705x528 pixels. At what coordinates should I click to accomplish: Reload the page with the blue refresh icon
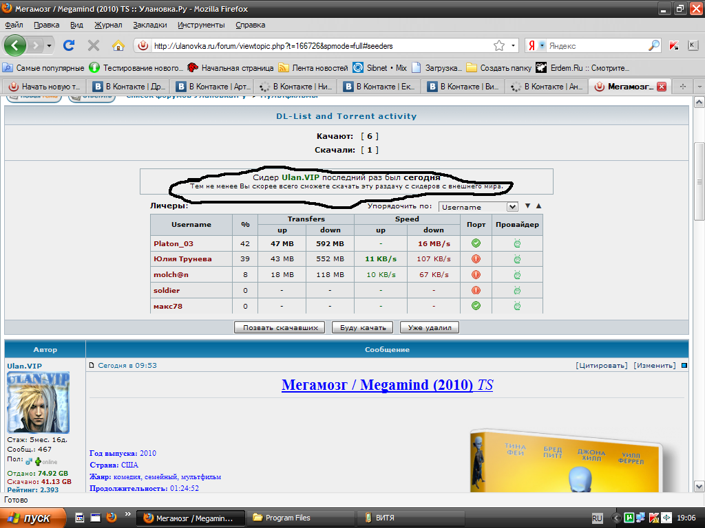[69, 45]
